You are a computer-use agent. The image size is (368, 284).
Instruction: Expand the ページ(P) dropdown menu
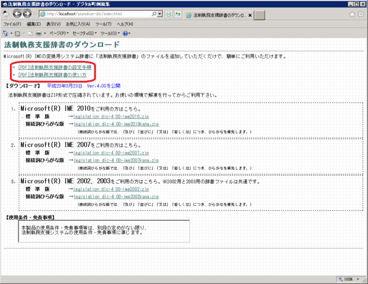(57, 34)
